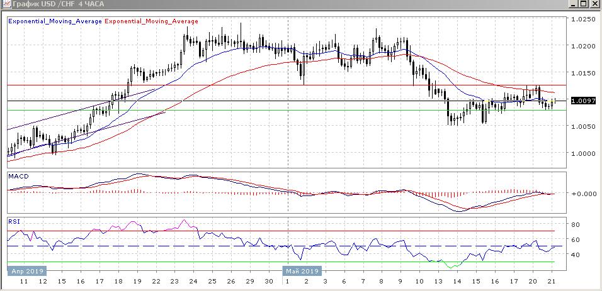The height and width of the screenshot is (291, 602).
Task: Click the RSI 40 level label
Action: (575, 255)
